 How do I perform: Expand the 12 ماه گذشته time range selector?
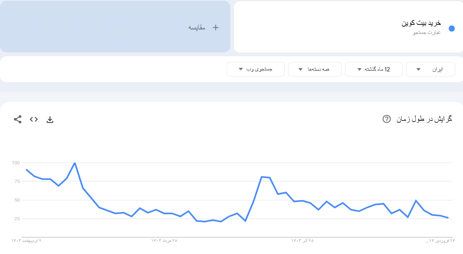pyautogui.click(x=374, y=69)
